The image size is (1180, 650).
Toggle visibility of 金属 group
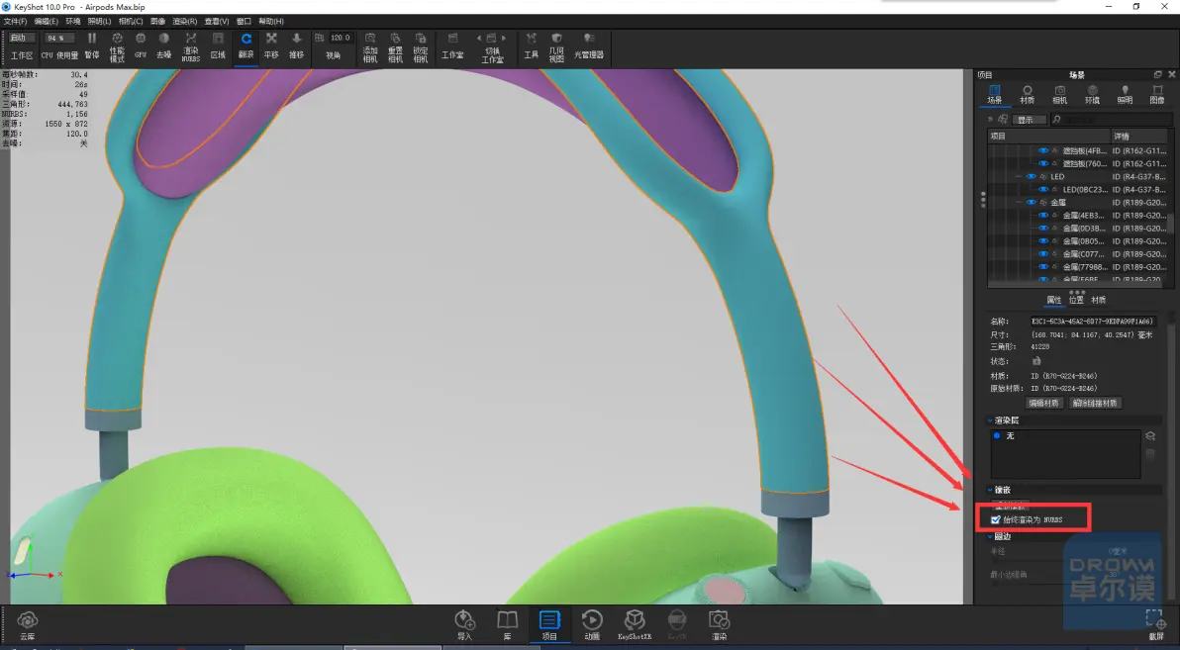pos(1031,203)
